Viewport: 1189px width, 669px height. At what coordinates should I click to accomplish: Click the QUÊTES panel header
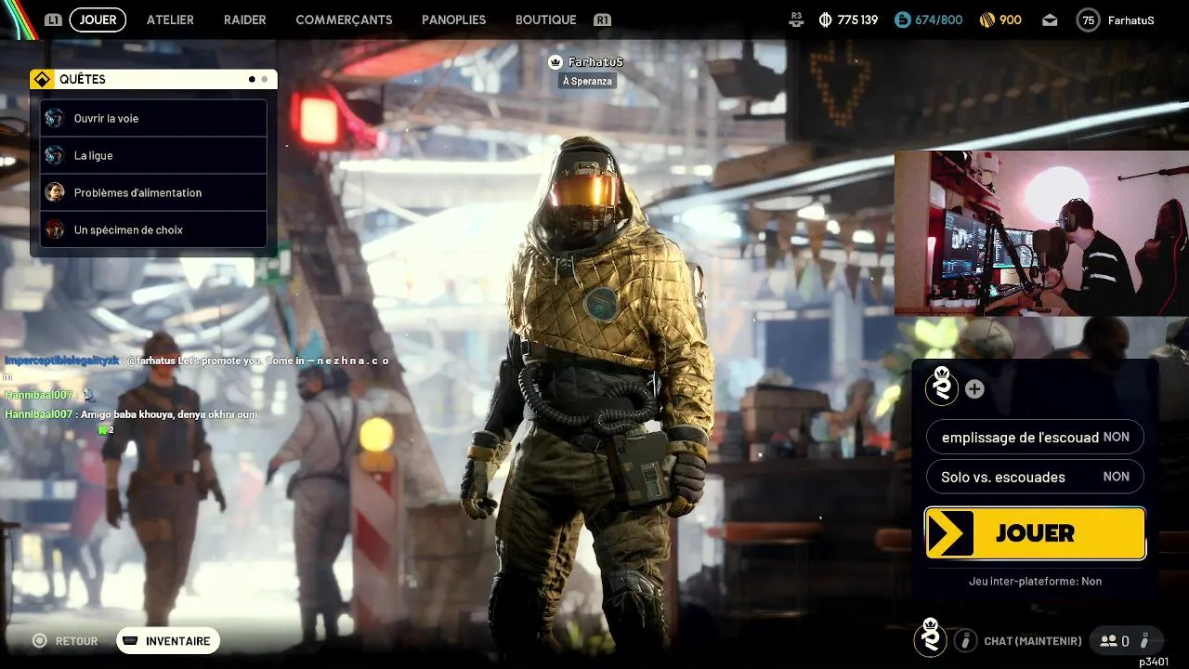(153, 79)
